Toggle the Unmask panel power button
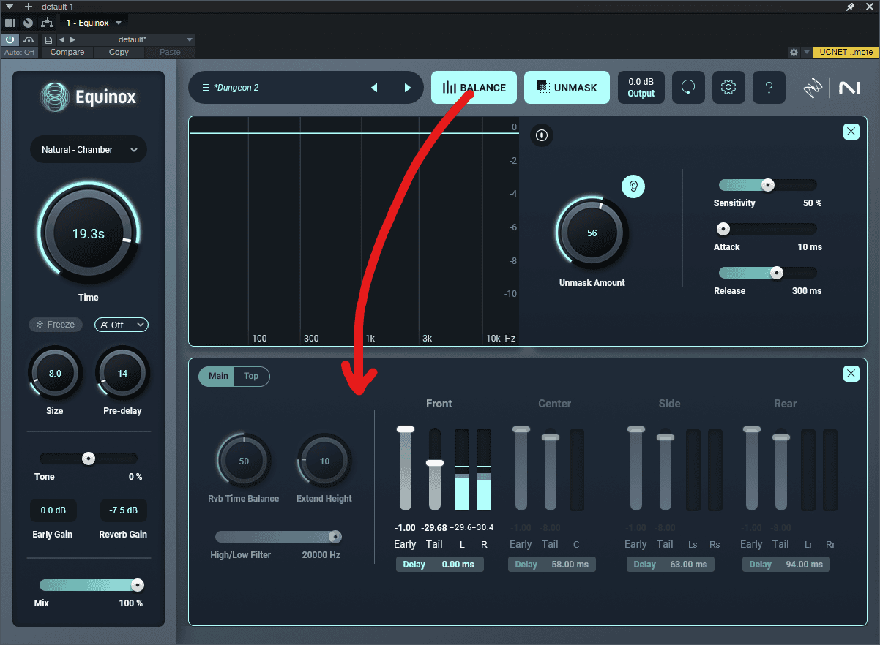 (x=541, y=135)
